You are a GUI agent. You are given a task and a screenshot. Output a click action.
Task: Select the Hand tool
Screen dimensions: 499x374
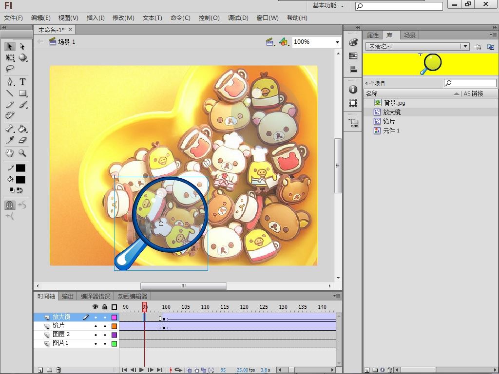[x=10, y=153]
